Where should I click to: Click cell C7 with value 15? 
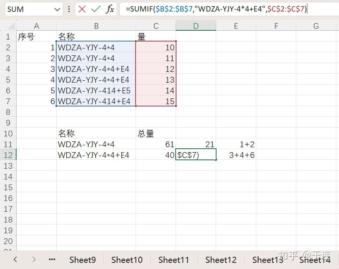coord(156,101)
